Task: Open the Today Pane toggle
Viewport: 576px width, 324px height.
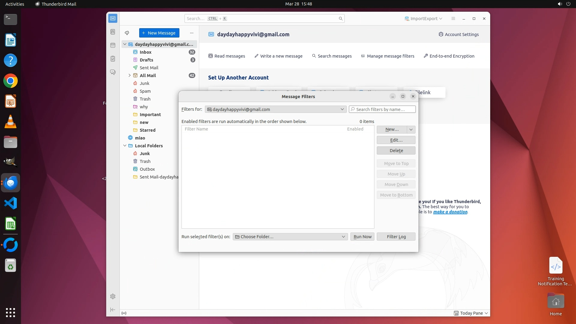Action: tap(471, 313)
